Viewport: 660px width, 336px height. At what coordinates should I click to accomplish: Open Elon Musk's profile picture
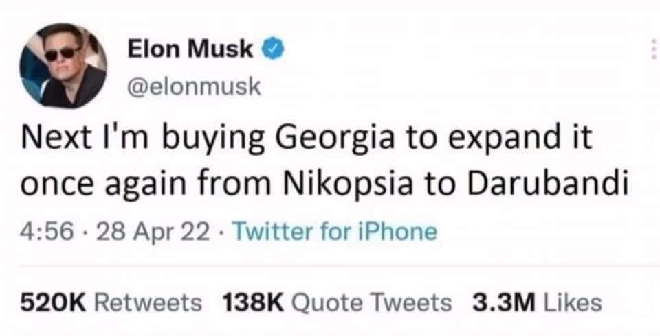[63, 64]
